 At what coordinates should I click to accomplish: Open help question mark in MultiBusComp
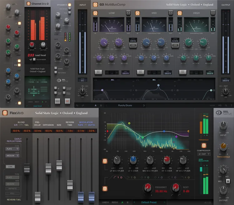(x=232, y=105)
